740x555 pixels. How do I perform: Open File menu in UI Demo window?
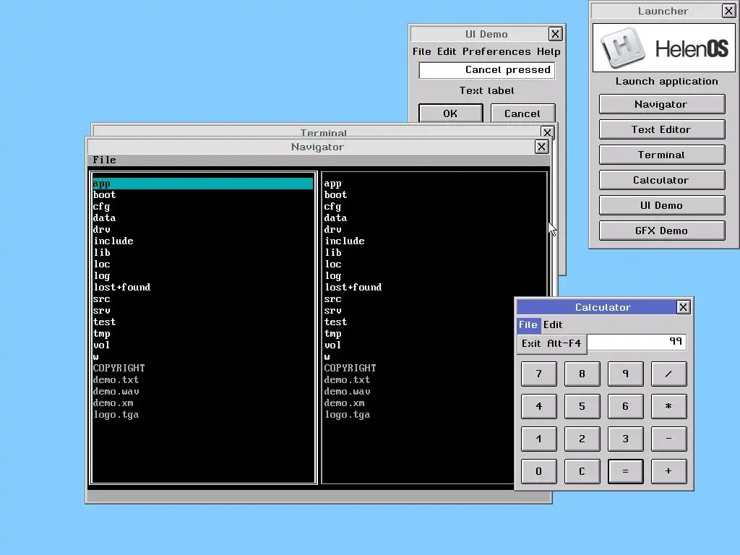(x=421, y=51)
